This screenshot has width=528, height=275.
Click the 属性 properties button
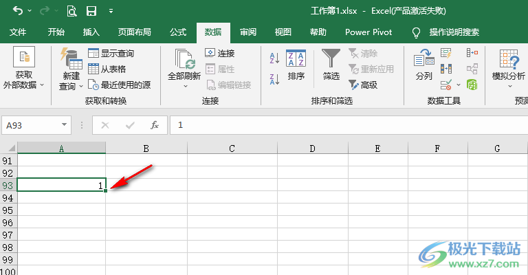[x=219, y=69]
